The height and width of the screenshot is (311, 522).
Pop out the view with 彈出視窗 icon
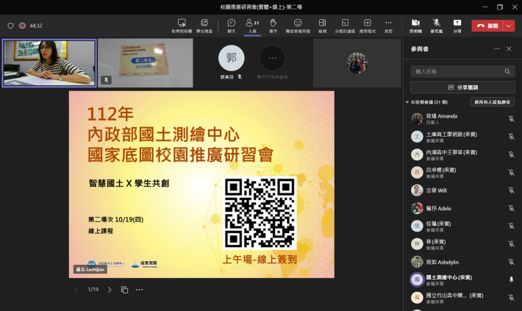click(x=204, y=23)
